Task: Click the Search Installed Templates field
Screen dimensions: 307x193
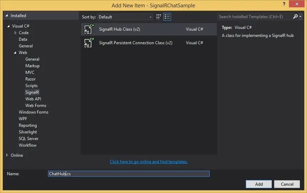Action: click(x=255, y=17)
